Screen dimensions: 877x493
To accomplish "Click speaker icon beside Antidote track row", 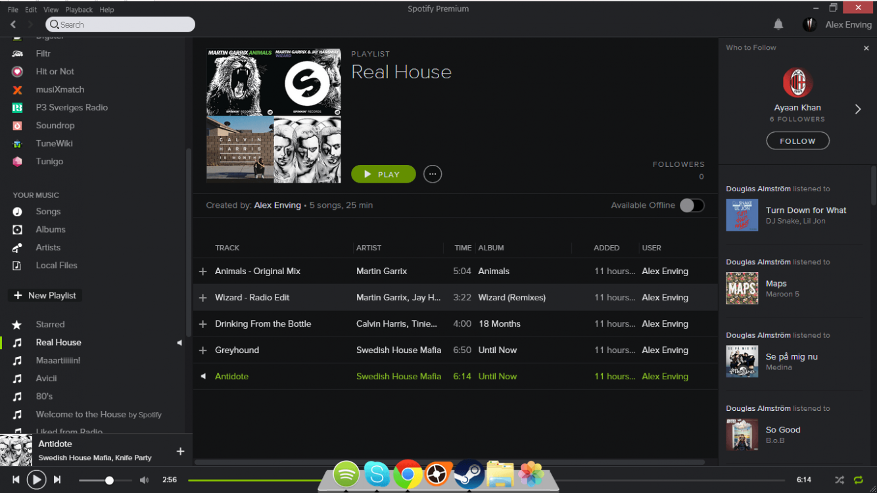I will tap(203, 377).
